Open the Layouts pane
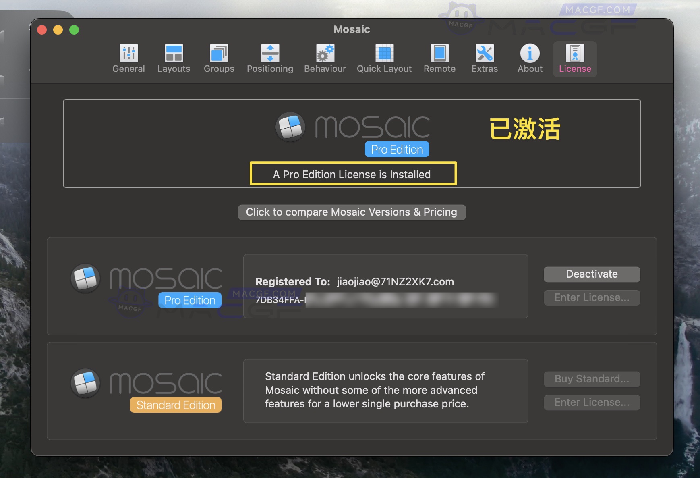700x478 pixels. pos(173,59)
